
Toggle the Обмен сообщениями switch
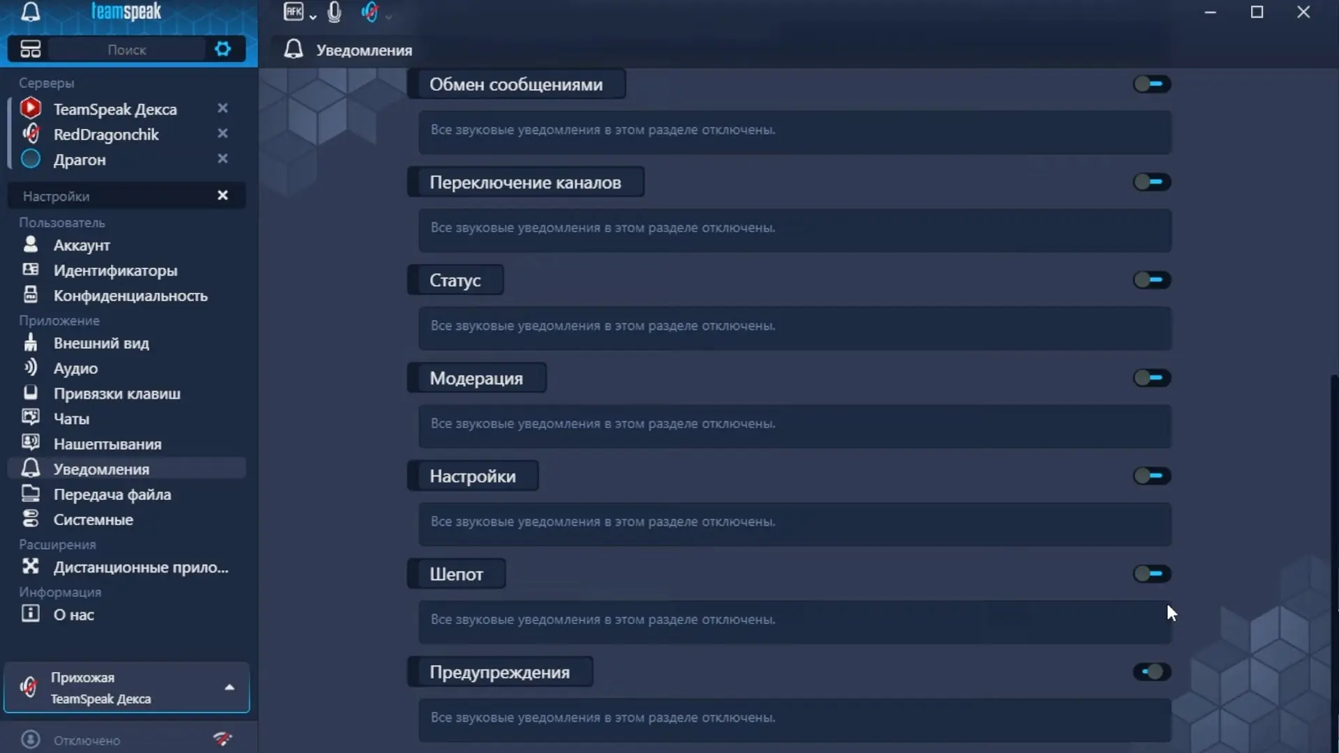tap(1151, 84)
